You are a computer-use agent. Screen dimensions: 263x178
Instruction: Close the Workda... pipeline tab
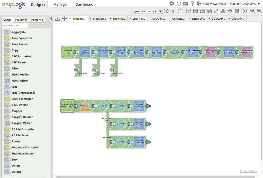pos(71,18)
